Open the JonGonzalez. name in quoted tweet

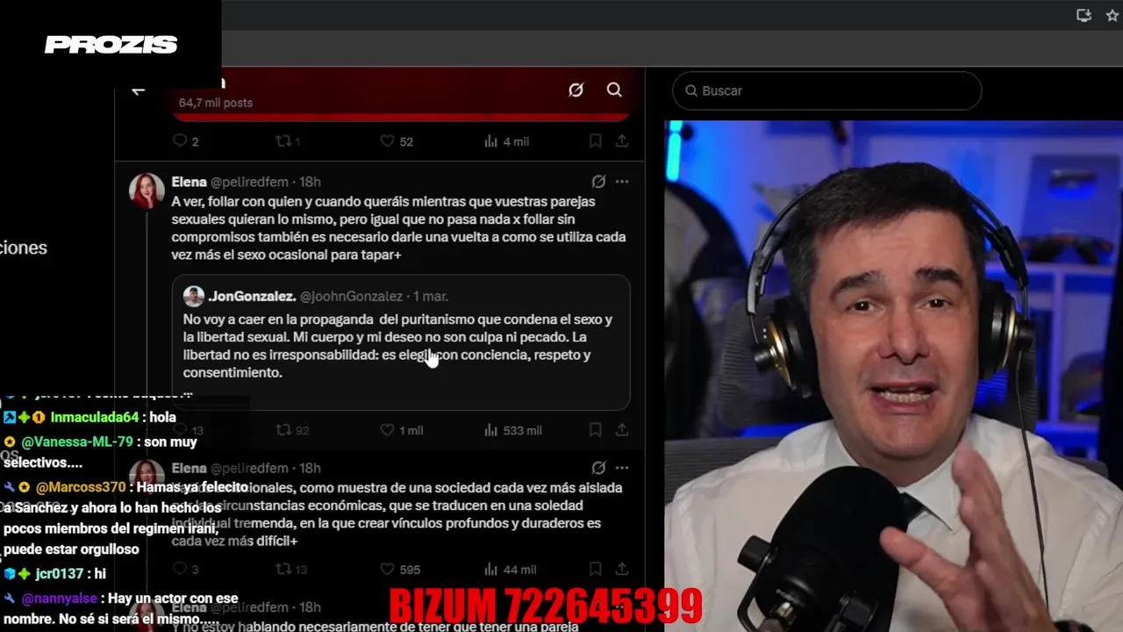(x=252, y=296)
